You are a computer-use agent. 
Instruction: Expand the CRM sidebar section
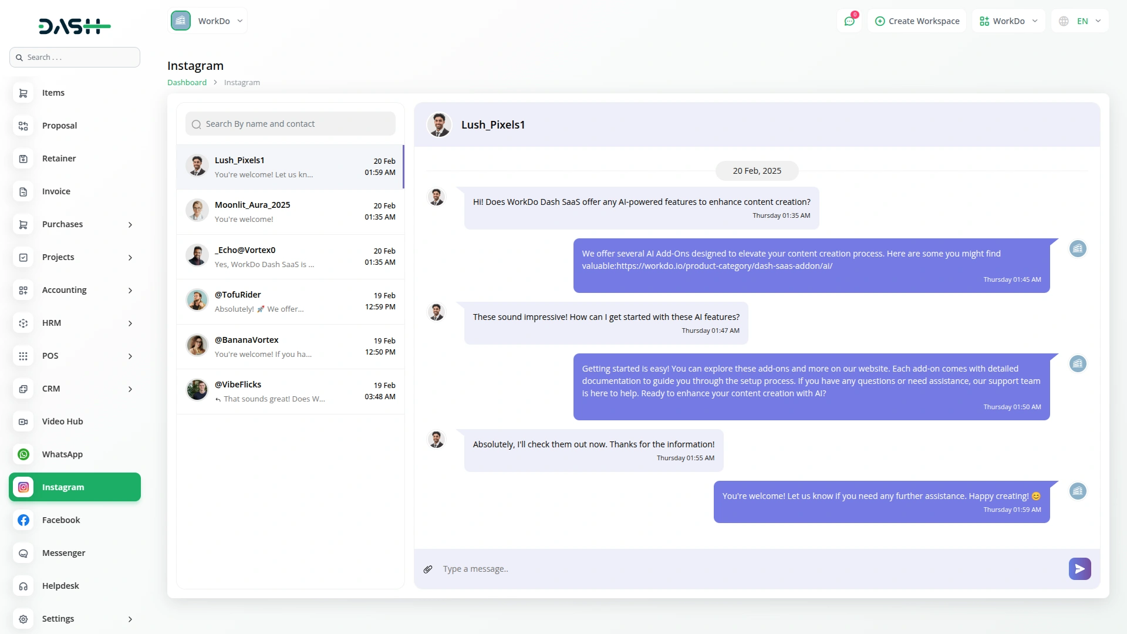(130, 389)
